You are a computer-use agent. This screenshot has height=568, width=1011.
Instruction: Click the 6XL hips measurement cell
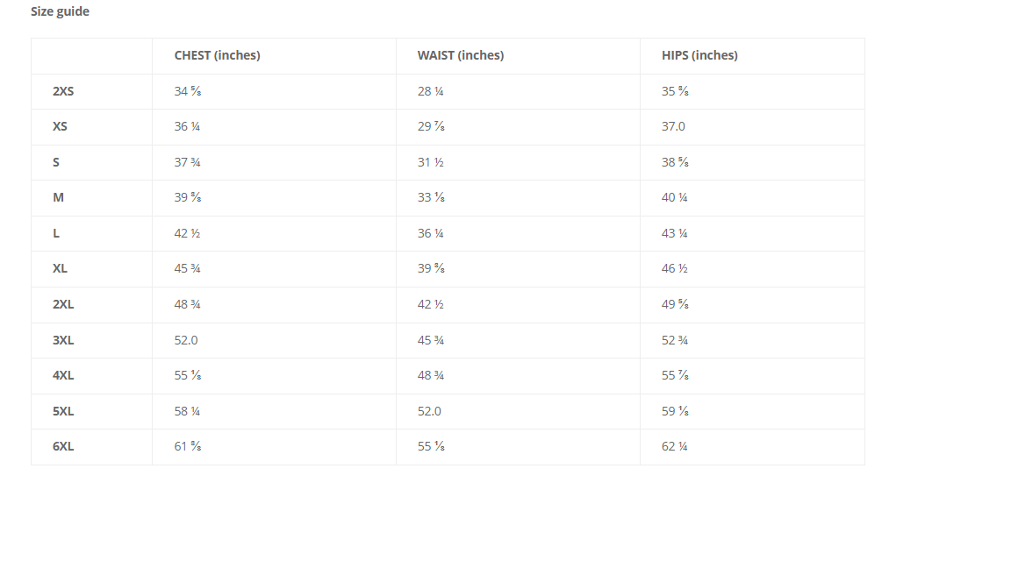click(x=674, y=446)
